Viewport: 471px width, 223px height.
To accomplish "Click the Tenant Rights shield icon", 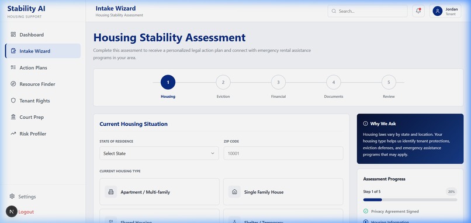I will (13, 101).
